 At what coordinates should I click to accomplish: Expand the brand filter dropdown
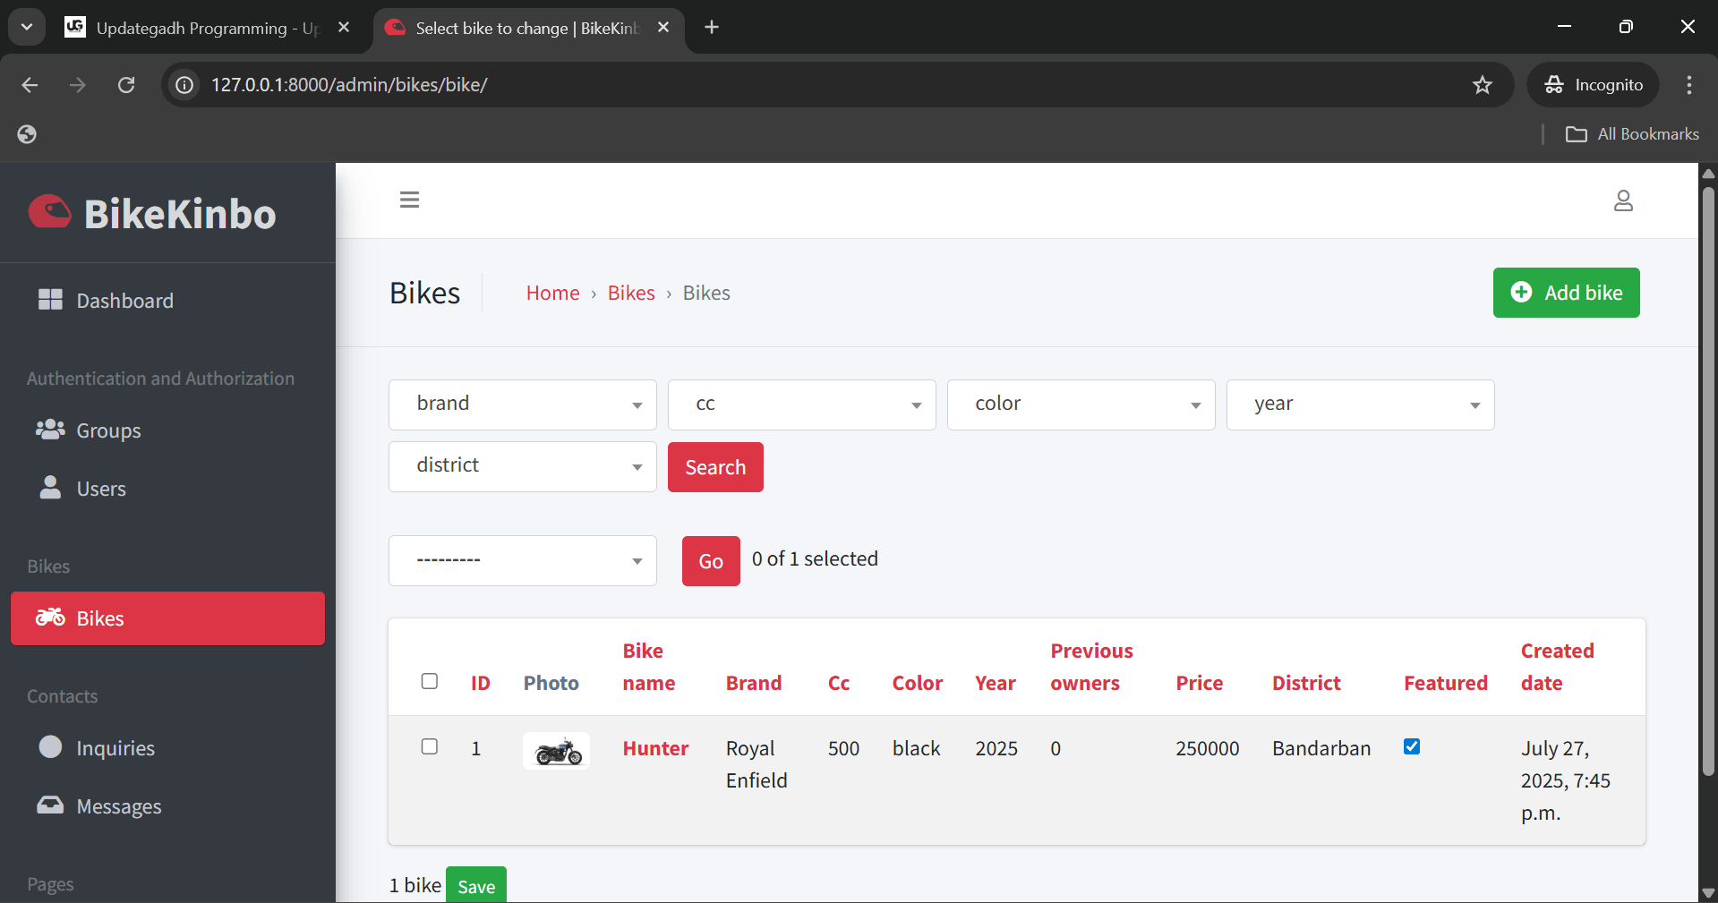[x=522, y=405]
